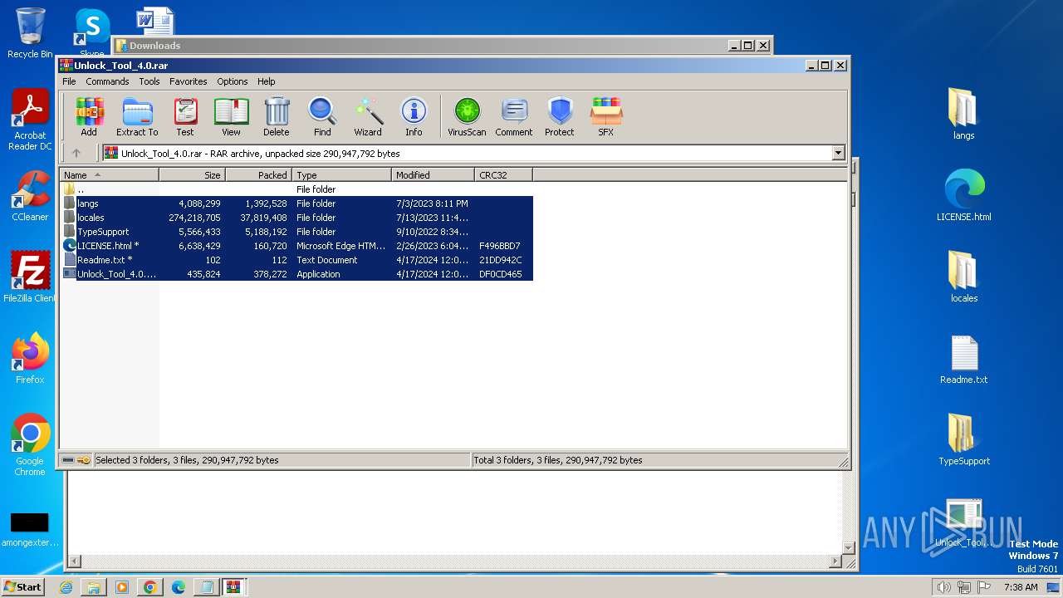Open Readme.txt on the desktop
This screenshot has height=598, width=1063.
pyautogui.click(x=964, y=359)
